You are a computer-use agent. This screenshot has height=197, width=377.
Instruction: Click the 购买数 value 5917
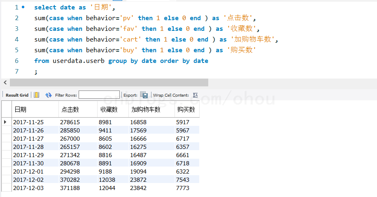pos(183,122)
